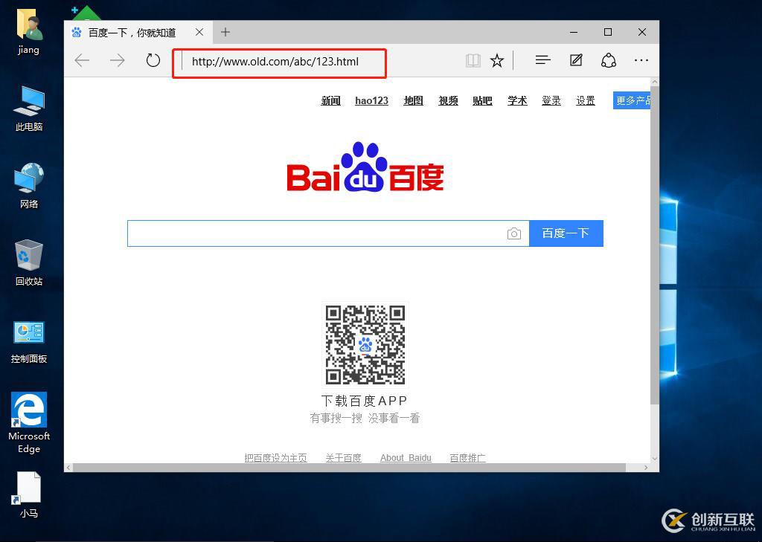Add this page to favorites with the star

tap(496, 60)
